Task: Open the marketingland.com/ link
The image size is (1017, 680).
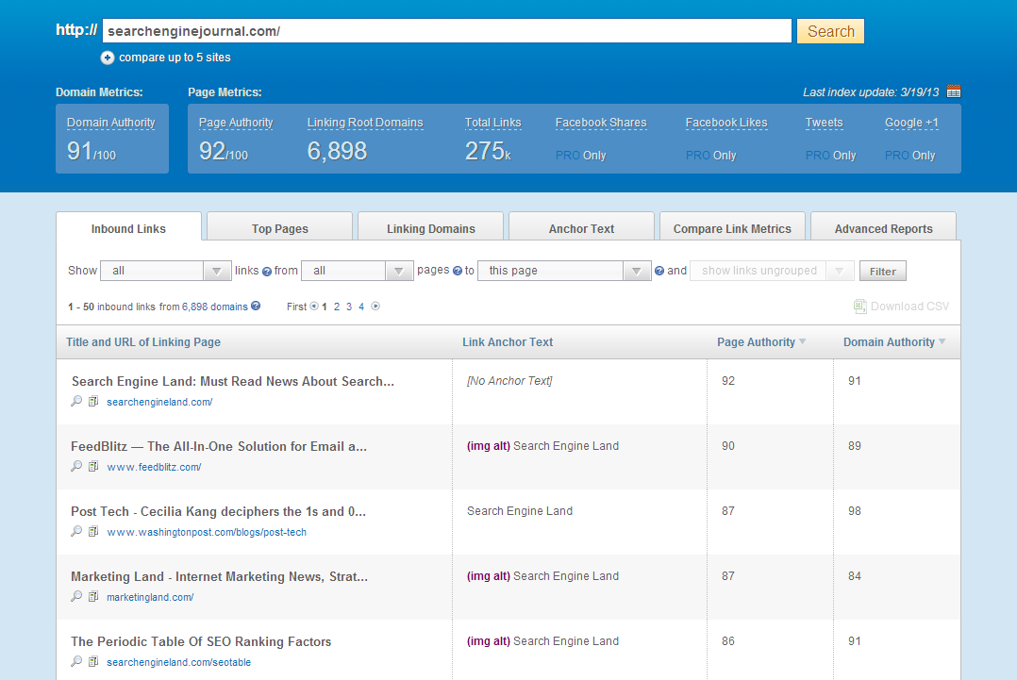Action: click(151, 597)
